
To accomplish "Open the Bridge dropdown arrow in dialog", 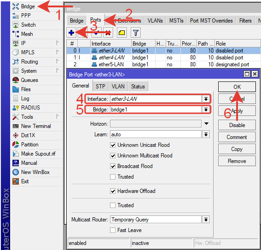I will point(206,110).
